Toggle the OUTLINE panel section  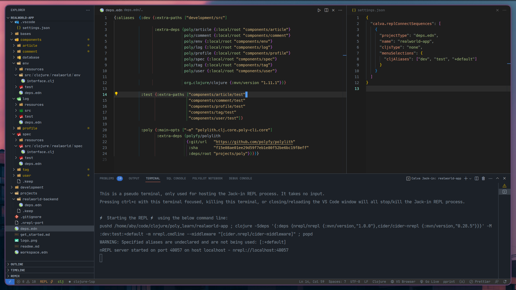[x=17, y=264]
